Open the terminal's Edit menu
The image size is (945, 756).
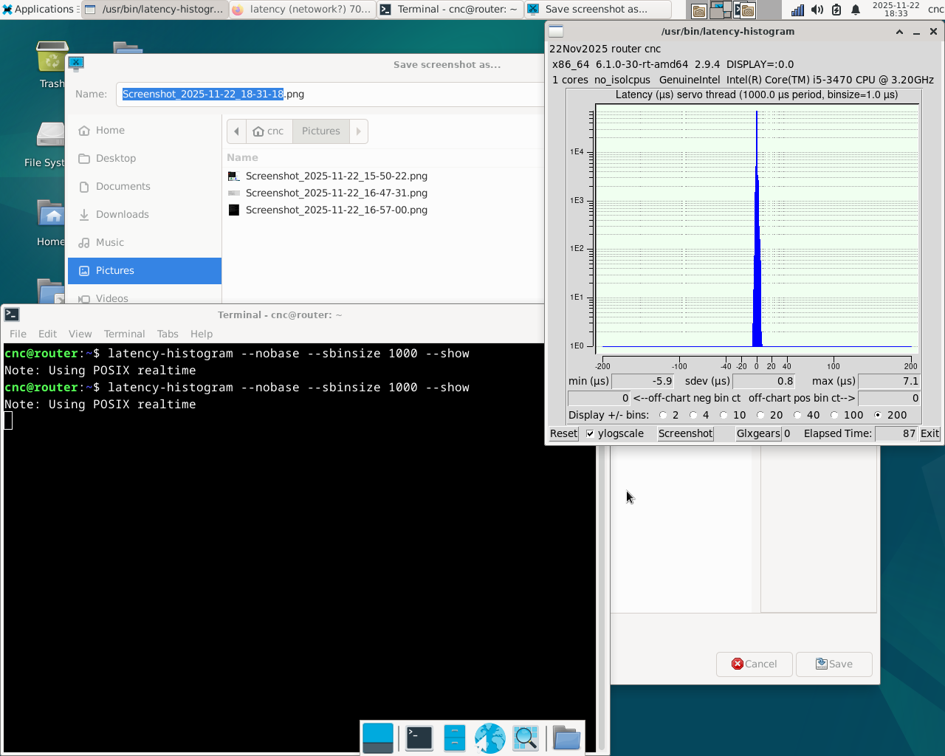coord(47,334)
